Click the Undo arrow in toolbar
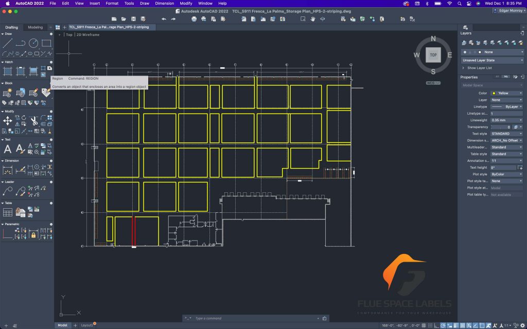Image resolution: width=527 pixels, height=329 pixels. click(164, 19)
